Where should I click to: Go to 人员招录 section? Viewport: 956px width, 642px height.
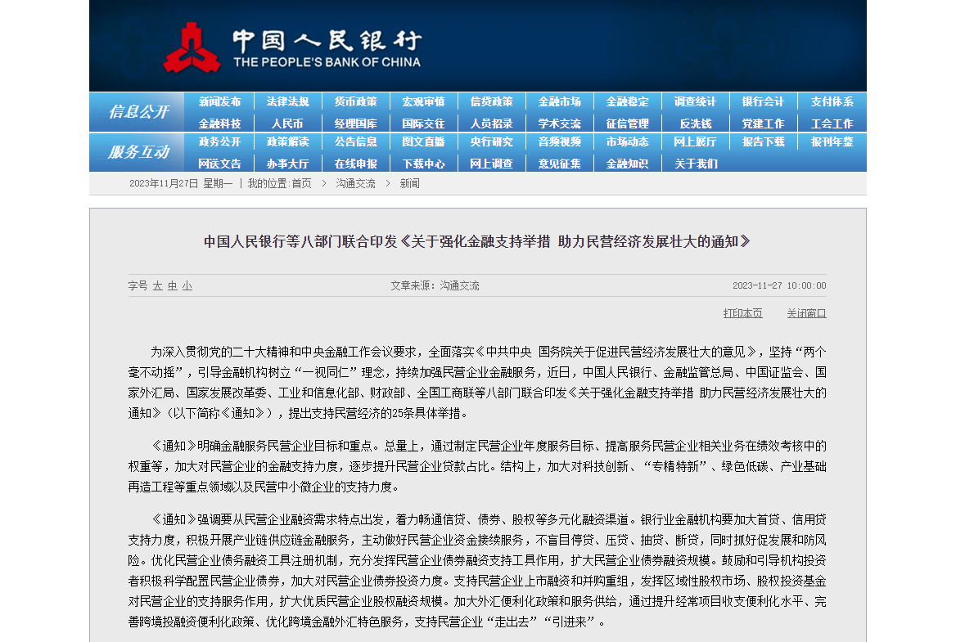coord(491,123)
